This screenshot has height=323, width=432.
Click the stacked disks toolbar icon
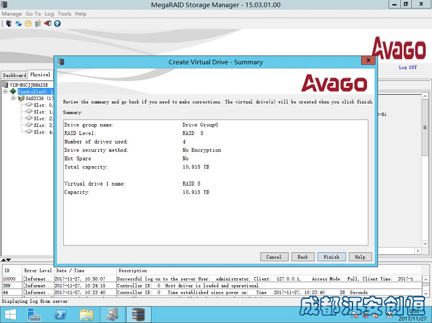pyautogui.click(x=38, y=24)
